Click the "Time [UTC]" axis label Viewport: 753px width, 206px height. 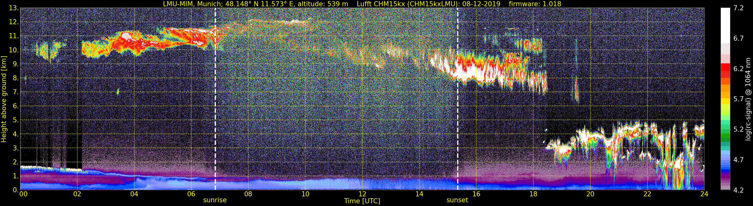coord(362,201)
